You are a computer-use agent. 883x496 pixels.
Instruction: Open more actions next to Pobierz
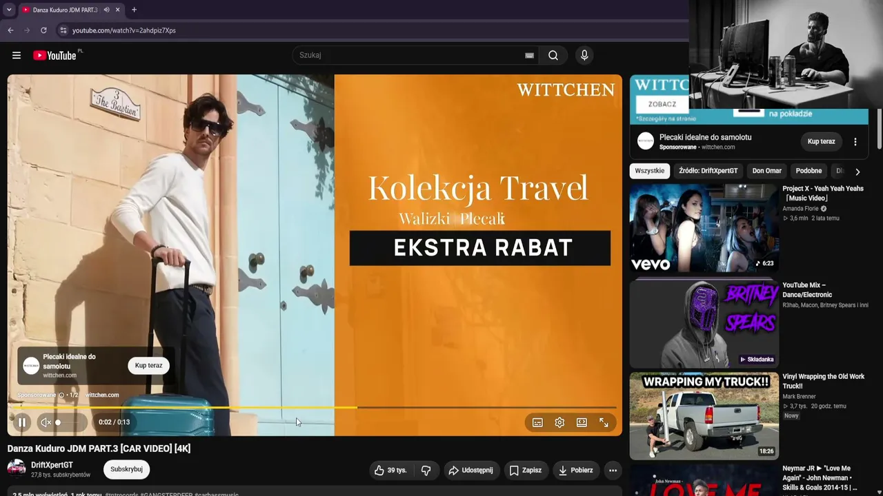(613, 471)
